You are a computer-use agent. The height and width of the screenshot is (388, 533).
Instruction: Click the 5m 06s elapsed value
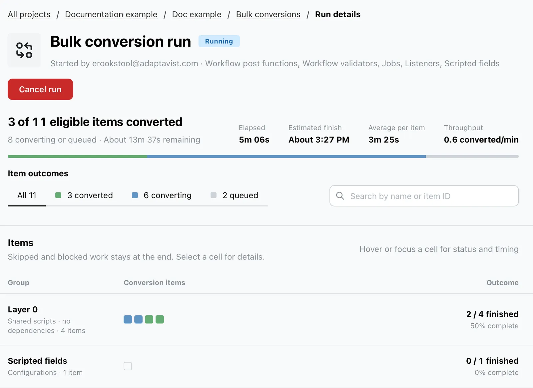(254, 140)
